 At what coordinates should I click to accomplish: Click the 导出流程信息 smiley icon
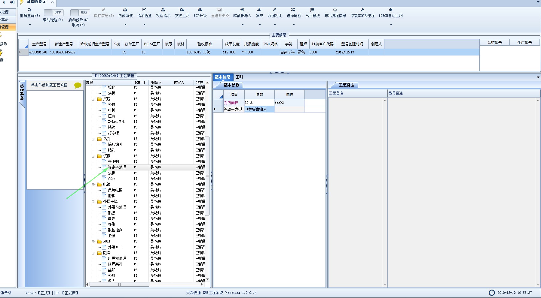[335, 10]
